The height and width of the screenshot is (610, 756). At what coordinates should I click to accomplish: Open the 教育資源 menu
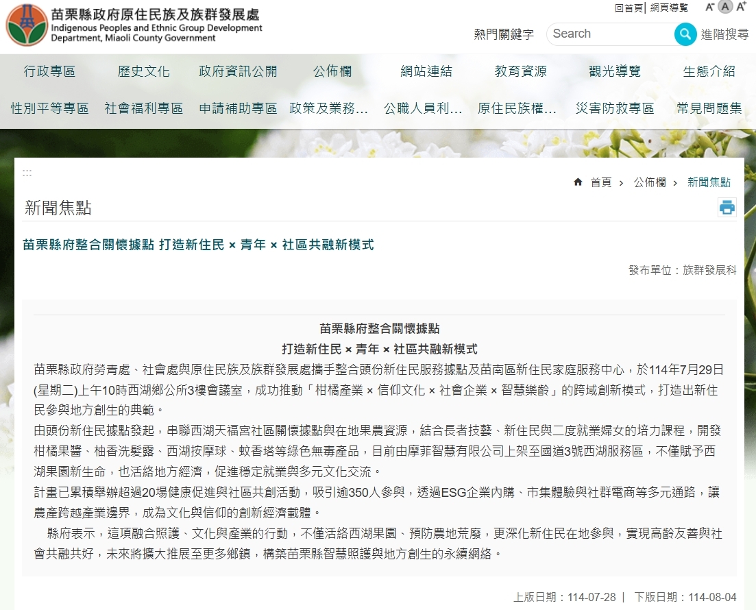tap(521, 71)
